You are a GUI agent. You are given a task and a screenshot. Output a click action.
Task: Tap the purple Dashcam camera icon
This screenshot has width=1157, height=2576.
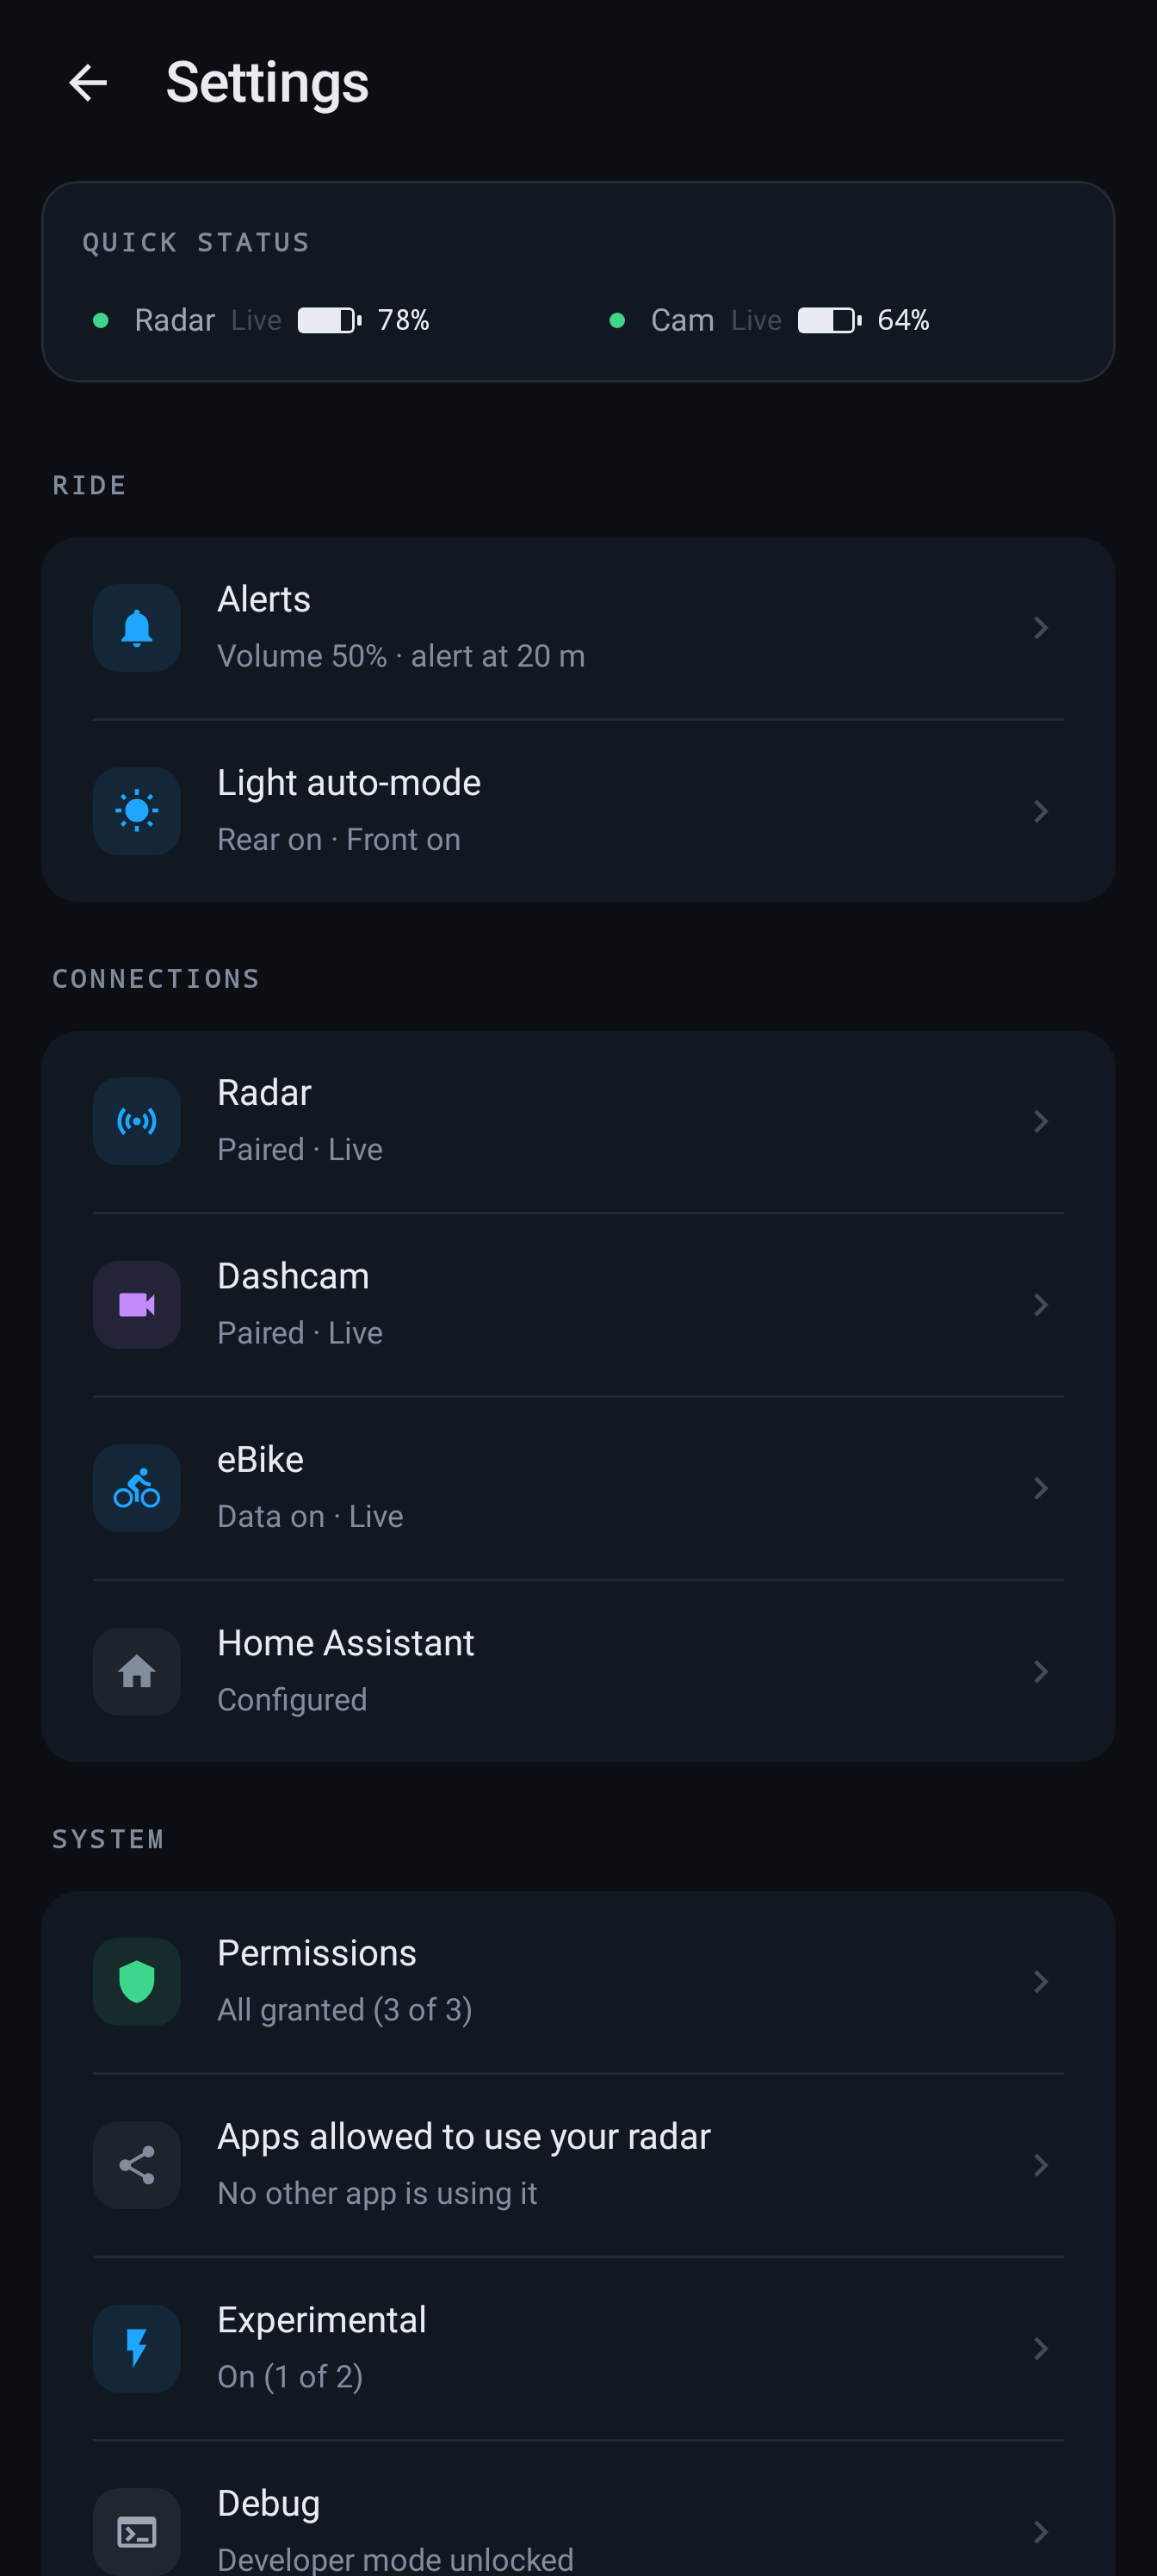click(137, 1305)
